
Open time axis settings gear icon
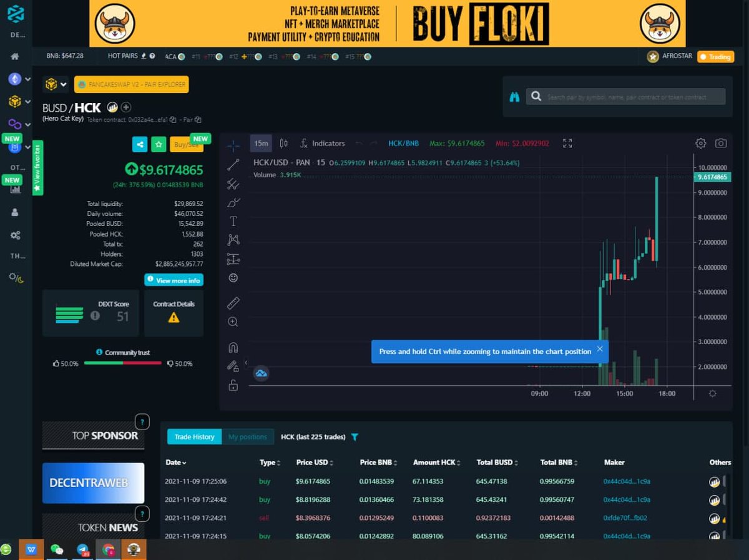[713, 393]
